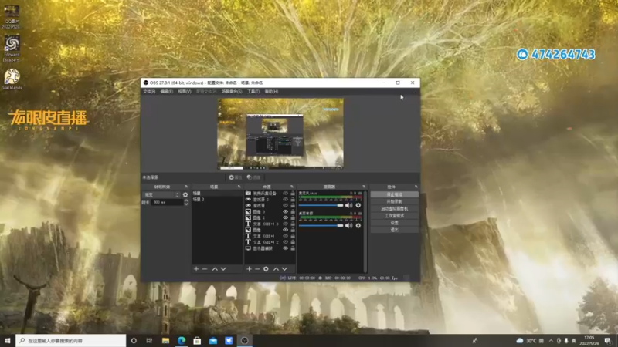Open the 渐变 transition type dropdown

(x=161, y=195)
